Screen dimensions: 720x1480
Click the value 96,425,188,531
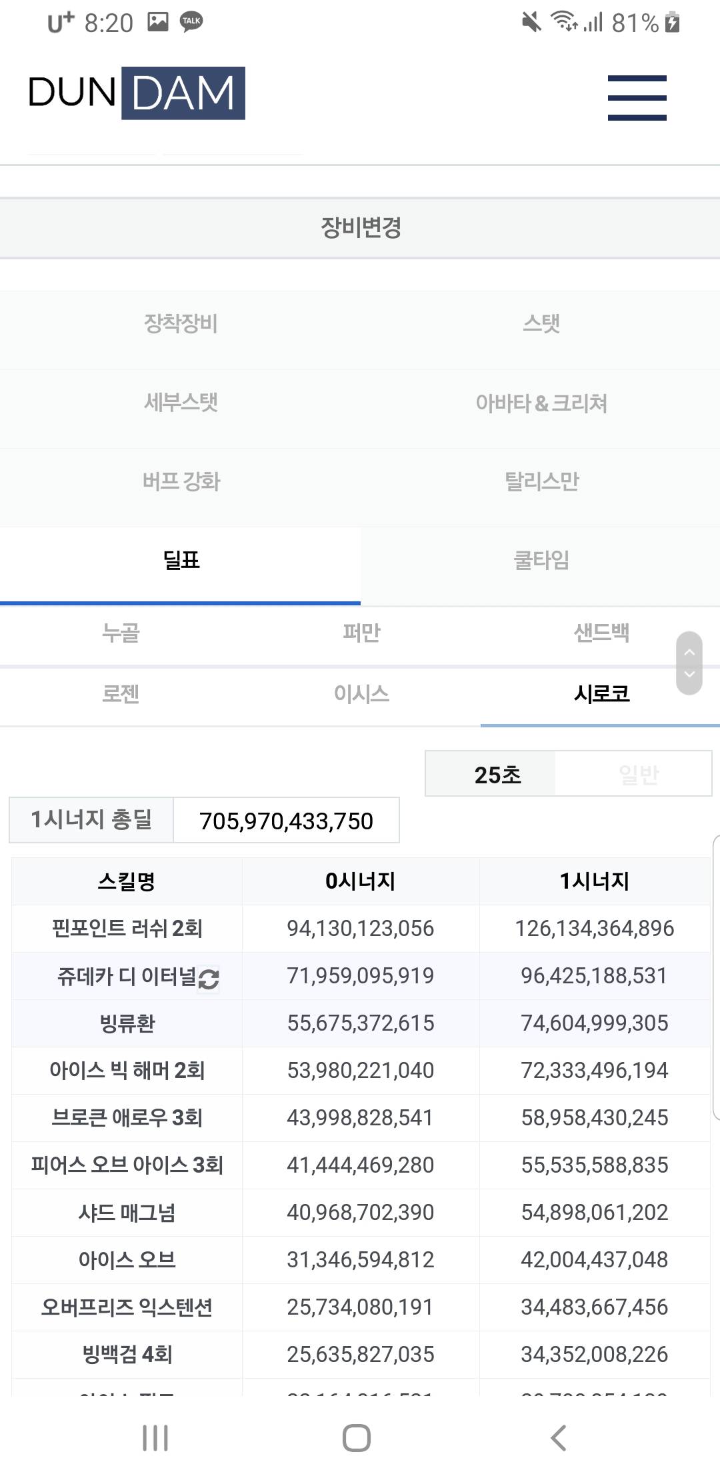(595, 976)
